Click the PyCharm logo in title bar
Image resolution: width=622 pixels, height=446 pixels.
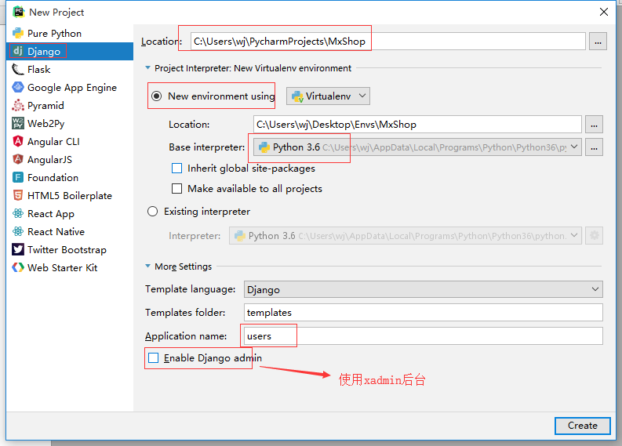(x=18, y=12)
